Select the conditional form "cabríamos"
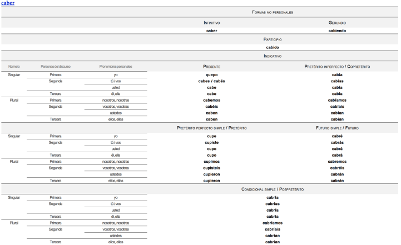Image resolution: width=401 pixels, height=245 pixels. click(273, 223)
